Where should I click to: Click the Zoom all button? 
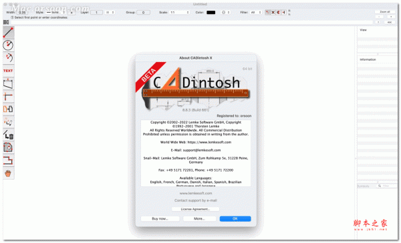coord(385,12)
